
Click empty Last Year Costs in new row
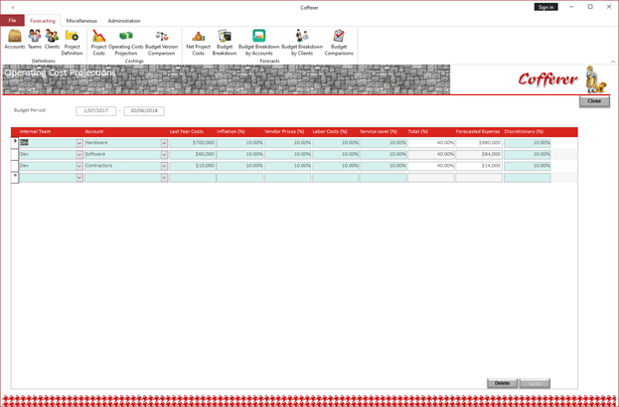tap(193, 178)
